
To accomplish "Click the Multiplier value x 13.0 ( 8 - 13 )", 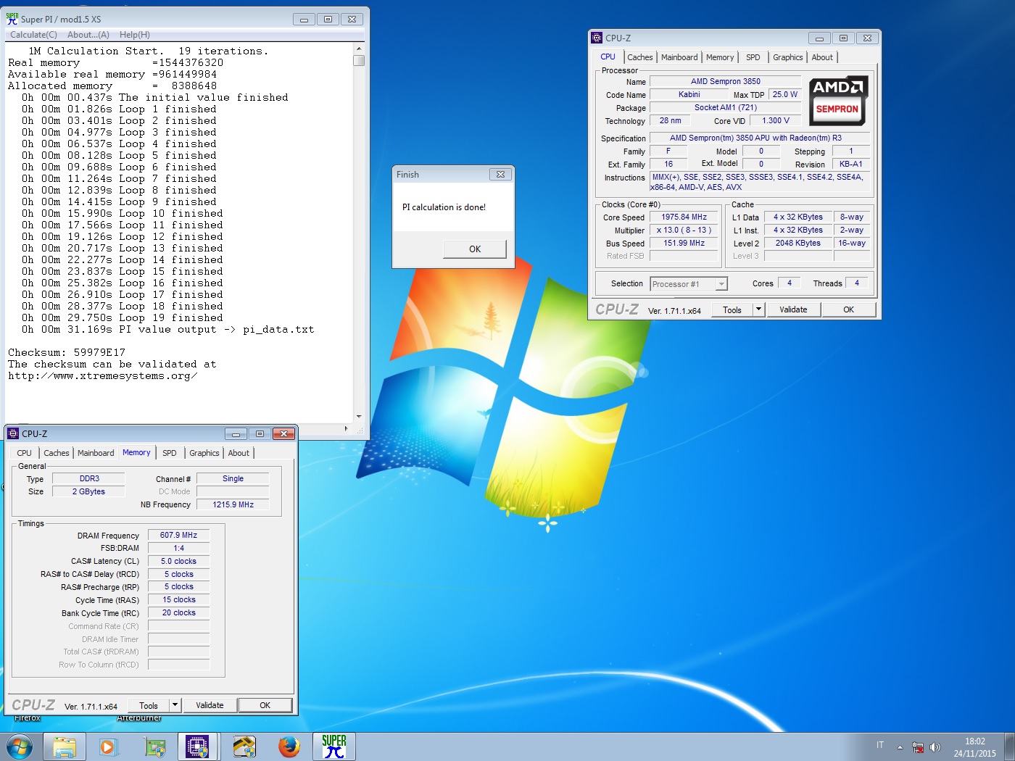I will pos(684,230).
